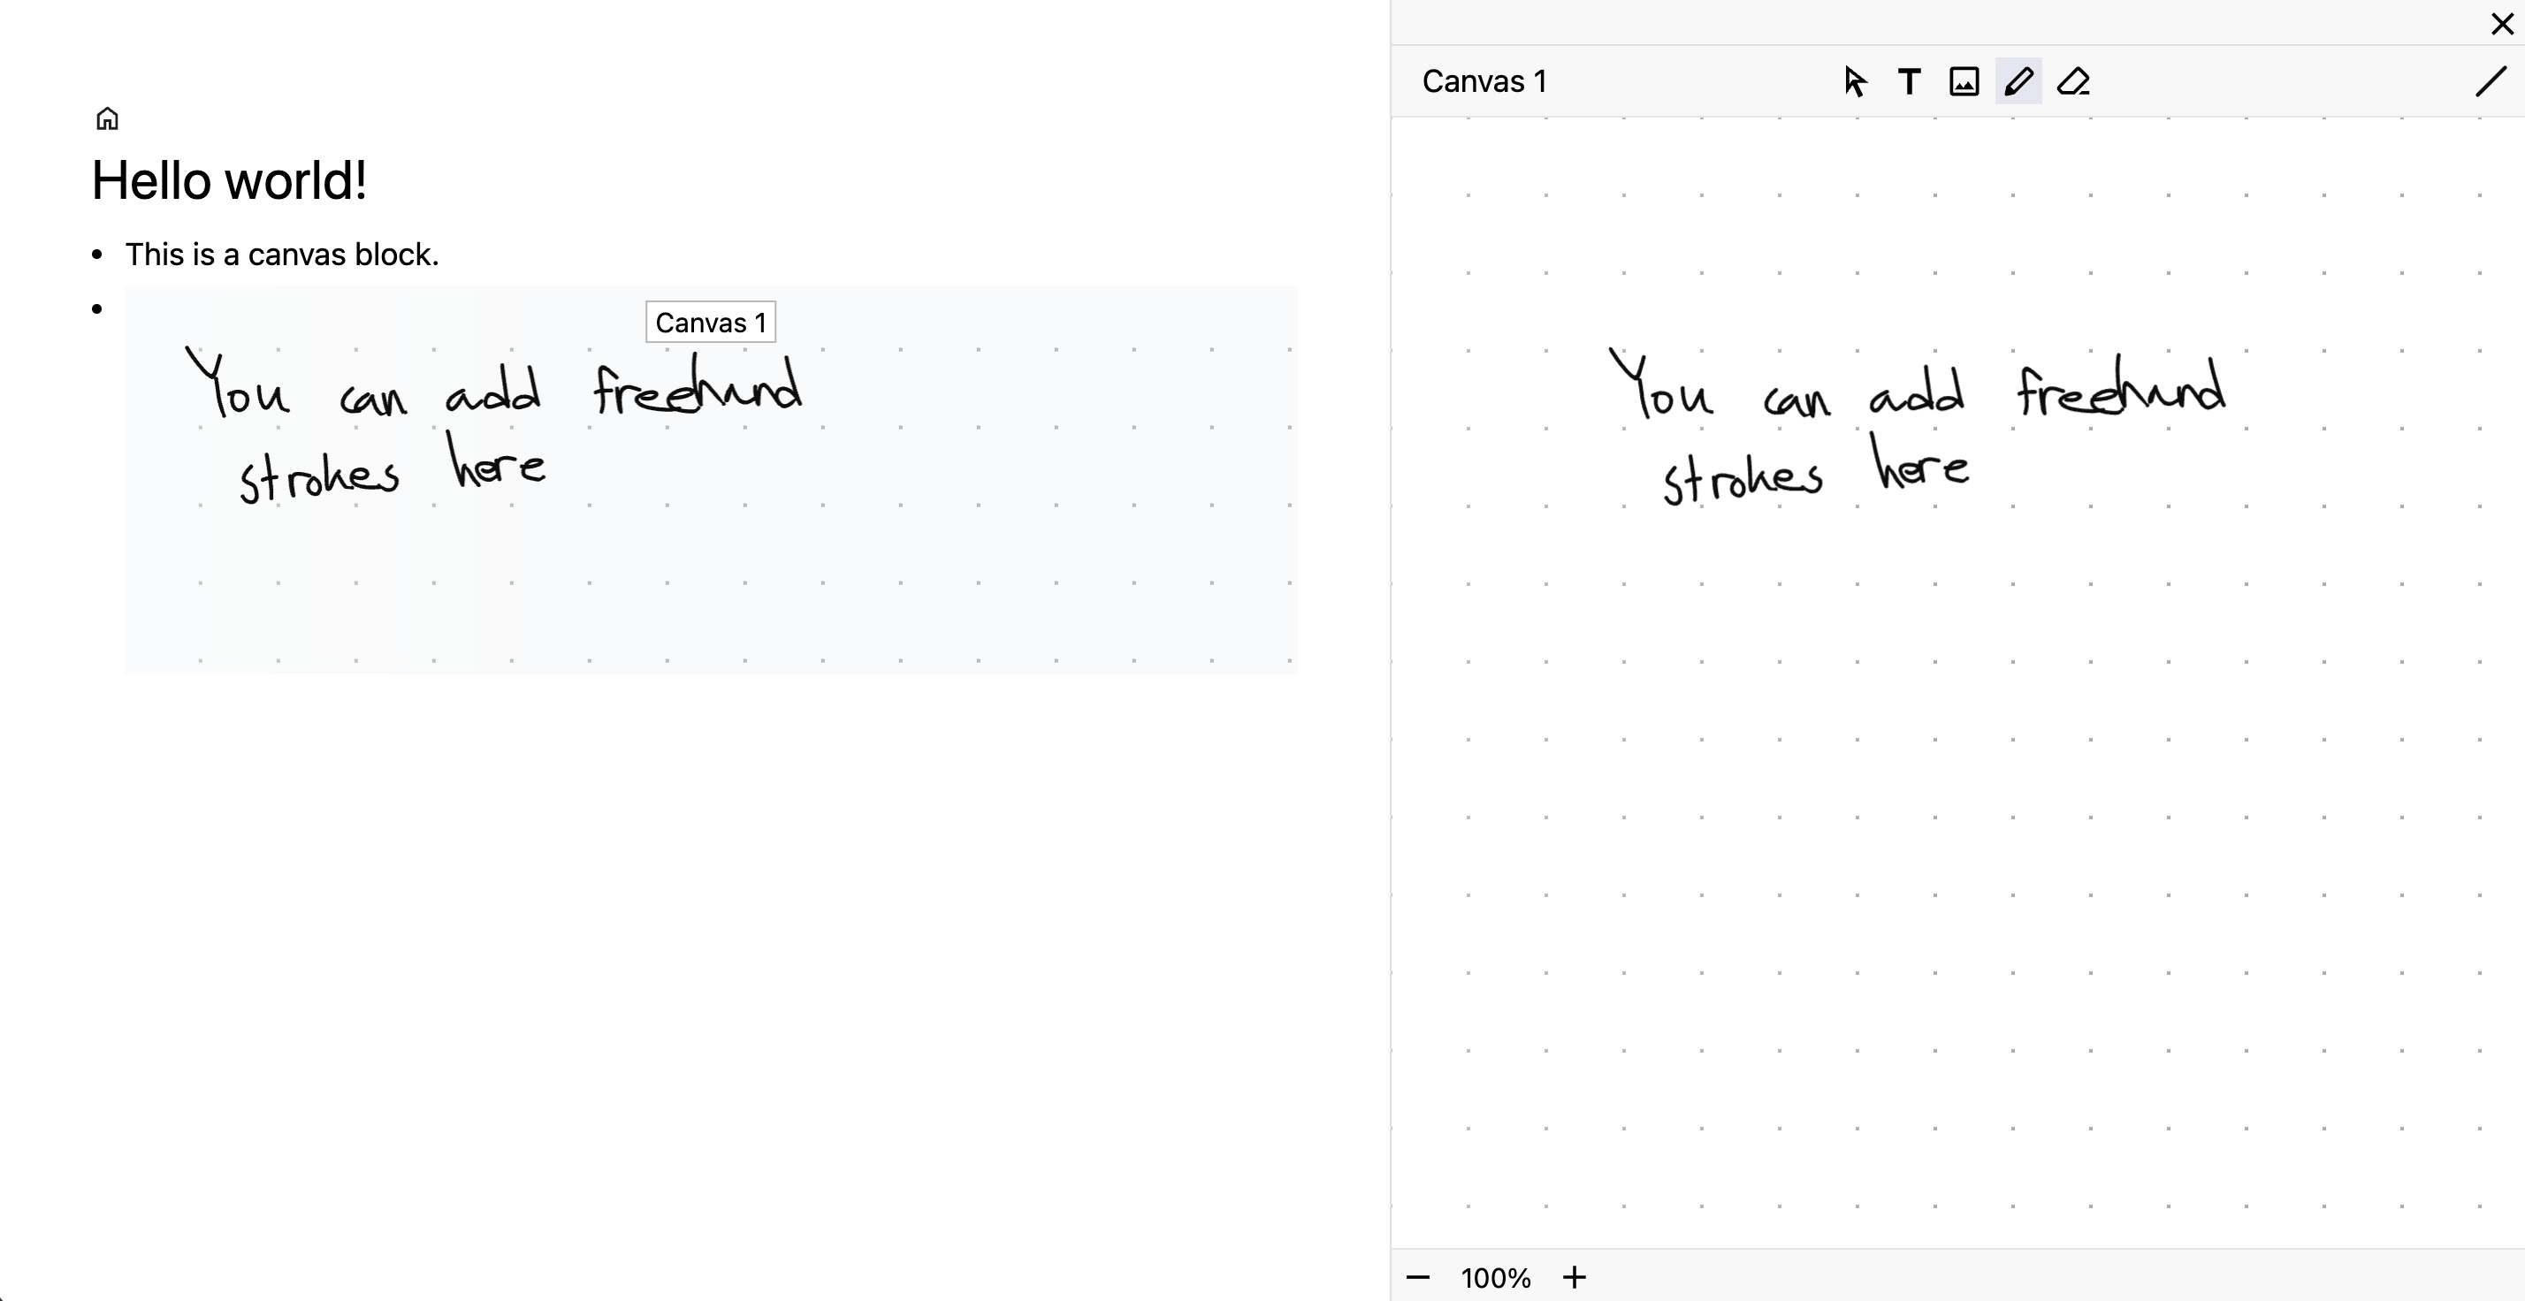Viewport: 2525px width, 1301px height.
Task: Zoom out with the minus button
Action: (x=1417, y=1276)
